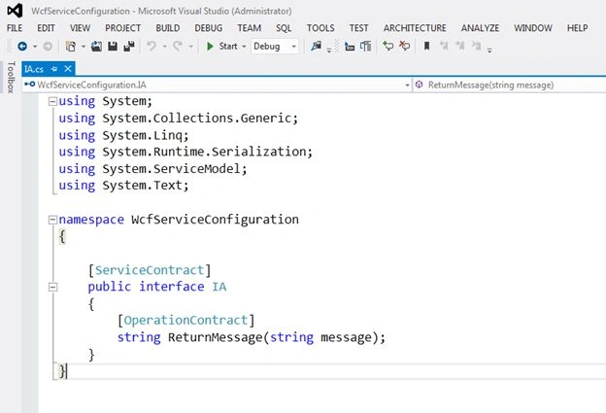Click the Previous Bookmark icon

[444, 47]
